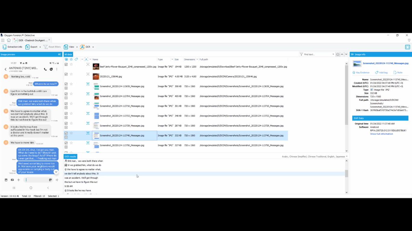Uncheck the row checkbox for Screenshot_20220124-113740_Messages.jpg
The height and width of the screenshot is (231, 412).
(66, 133)
